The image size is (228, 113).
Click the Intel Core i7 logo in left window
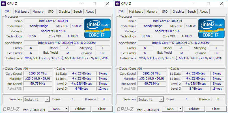97,28
